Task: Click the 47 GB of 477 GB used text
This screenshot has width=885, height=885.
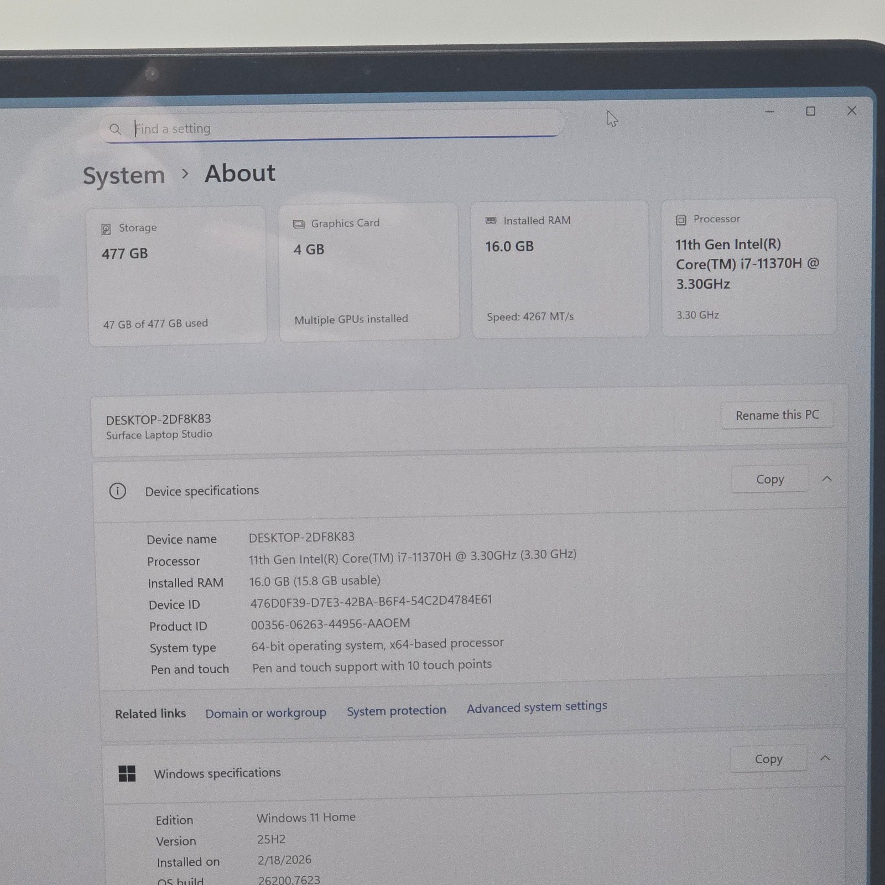Action: [155, 324]
